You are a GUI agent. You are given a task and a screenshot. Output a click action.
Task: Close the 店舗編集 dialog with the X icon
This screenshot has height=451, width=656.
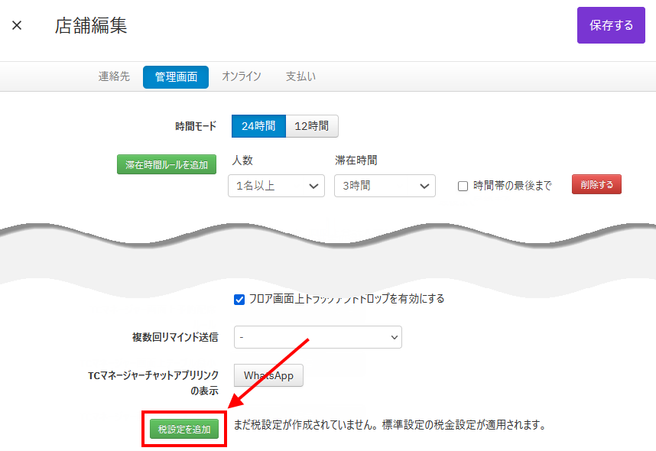coord(17,25)
